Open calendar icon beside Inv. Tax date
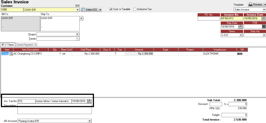This screenshot has height=123, width=266. pos(89,101)
